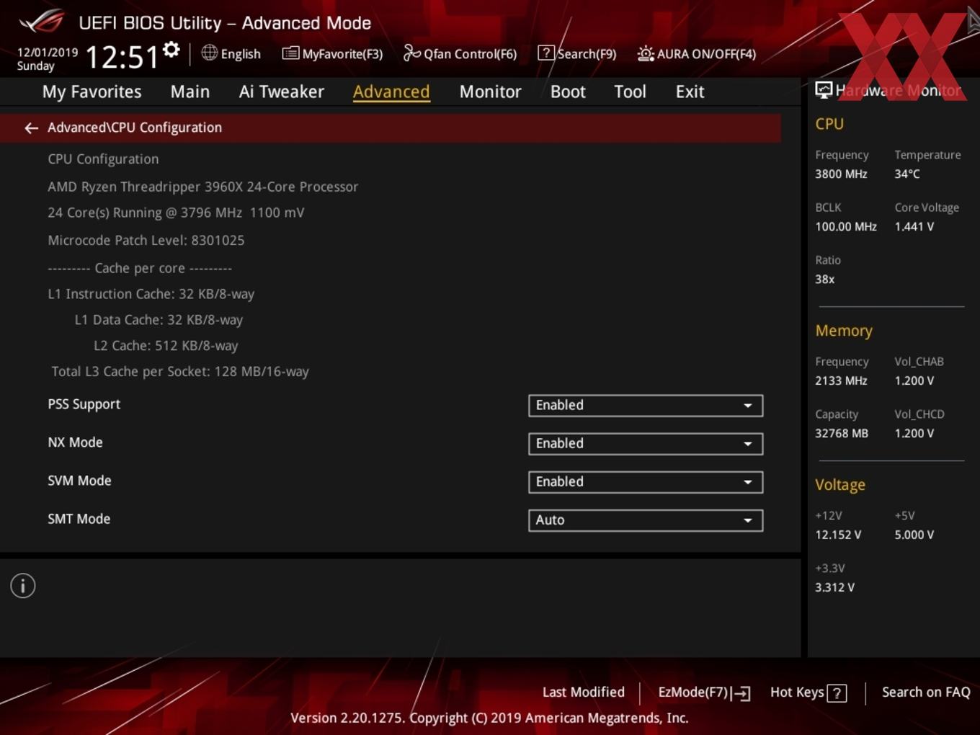Open the SVM Mode dropdown
980x735 pixels.
pos(646,482)
